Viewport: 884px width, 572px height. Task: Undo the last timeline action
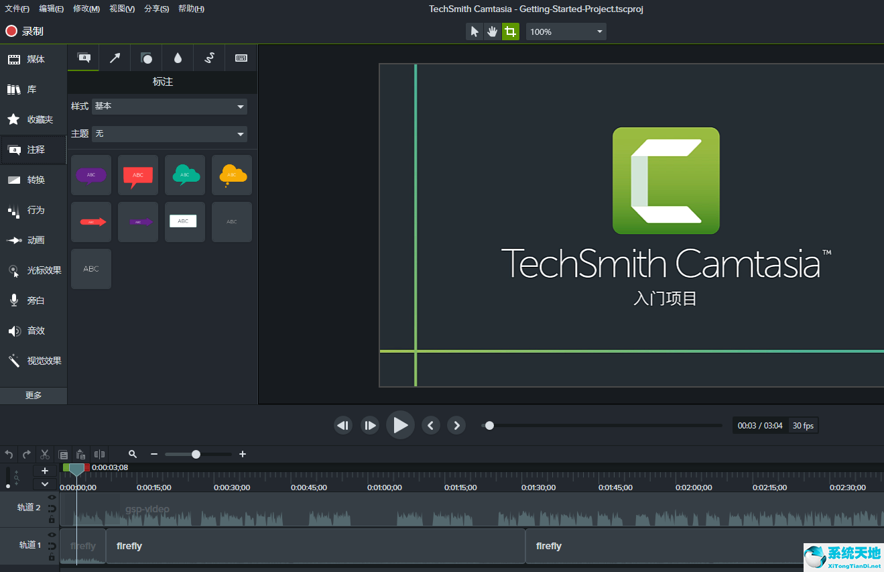(9, 454)
